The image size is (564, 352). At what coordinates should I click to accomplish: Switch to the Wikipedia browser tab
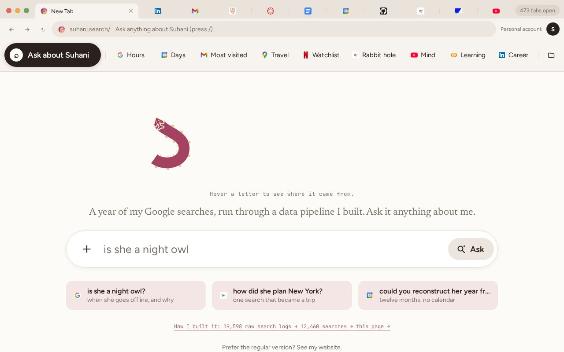point(421,11)
